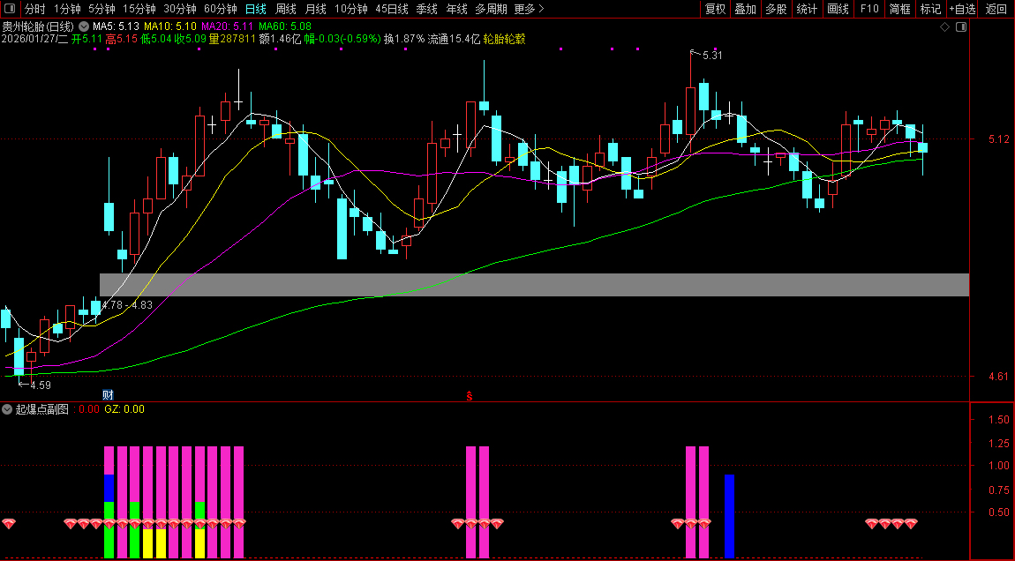Open the 统计 statistics button

point(807,9)
